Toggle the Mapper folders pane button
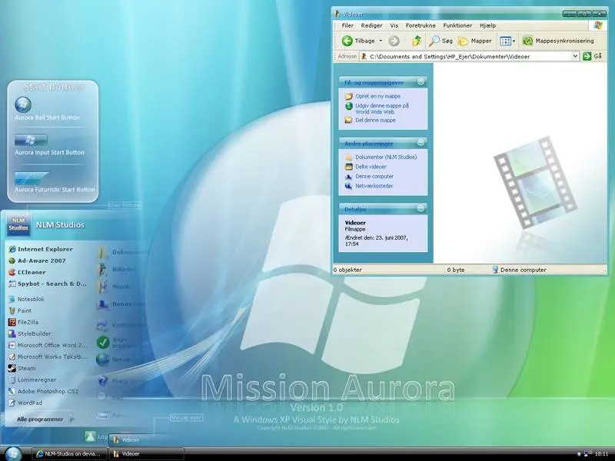The width and height of the screenshot is (615, 461). point(475,41)
